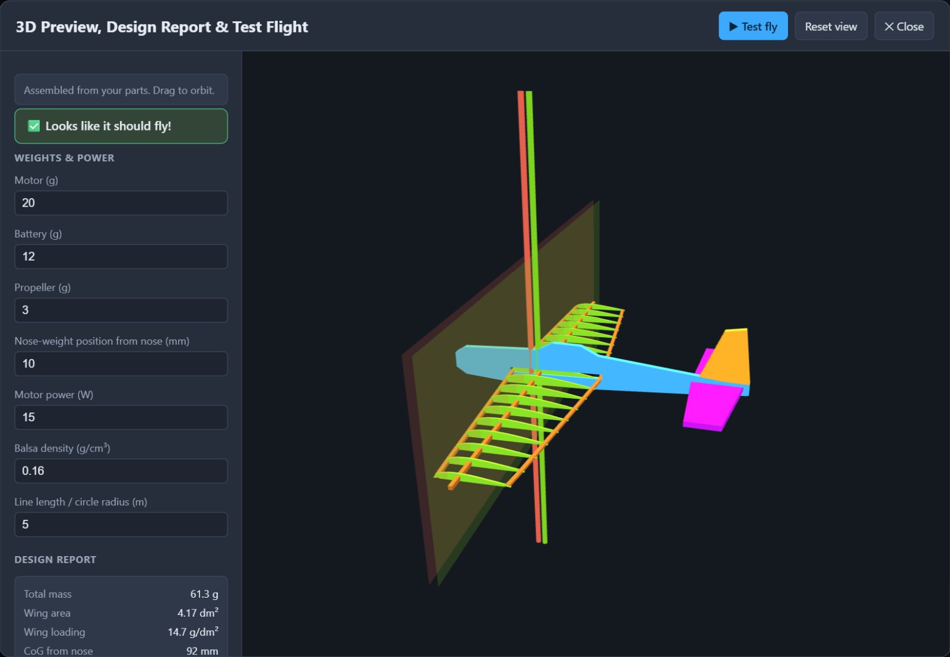Viewport: 950px width, 657px height.
Task: Click the Reset view button
Action: [x=831, y=26]
